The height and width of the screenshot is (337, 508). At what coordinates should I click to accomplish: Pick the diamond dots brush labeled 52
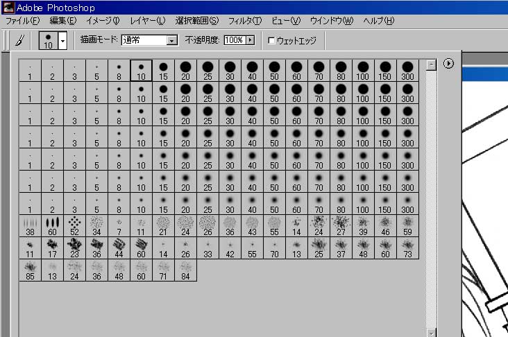[x=74, y=226]
